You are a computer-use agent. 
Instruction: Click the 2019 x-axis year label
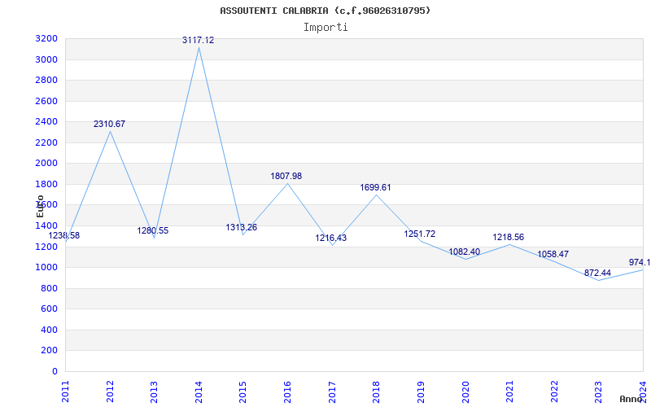(x=421, y=392)
